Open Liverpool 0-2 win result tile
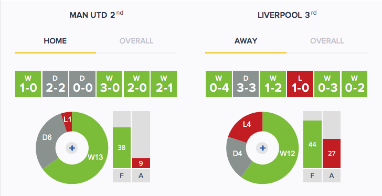Viewport: 382px width, 196px height. click(355, 84)
